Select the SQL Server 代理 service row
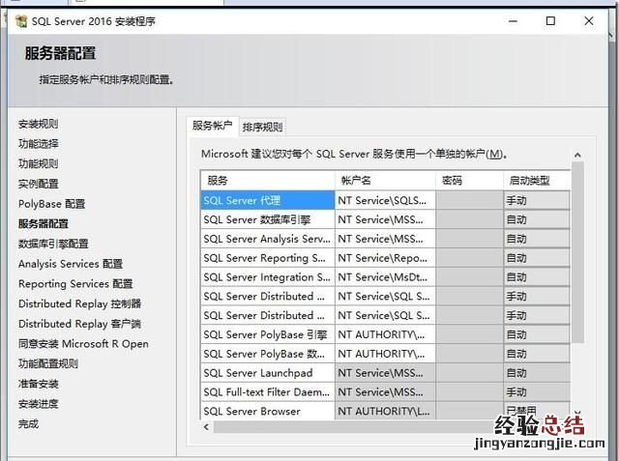 click(268, 200)
